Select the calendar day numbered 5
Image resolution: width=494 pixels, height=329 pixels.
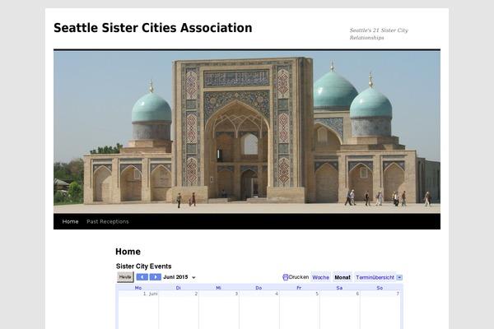click(x=300, y=310)
